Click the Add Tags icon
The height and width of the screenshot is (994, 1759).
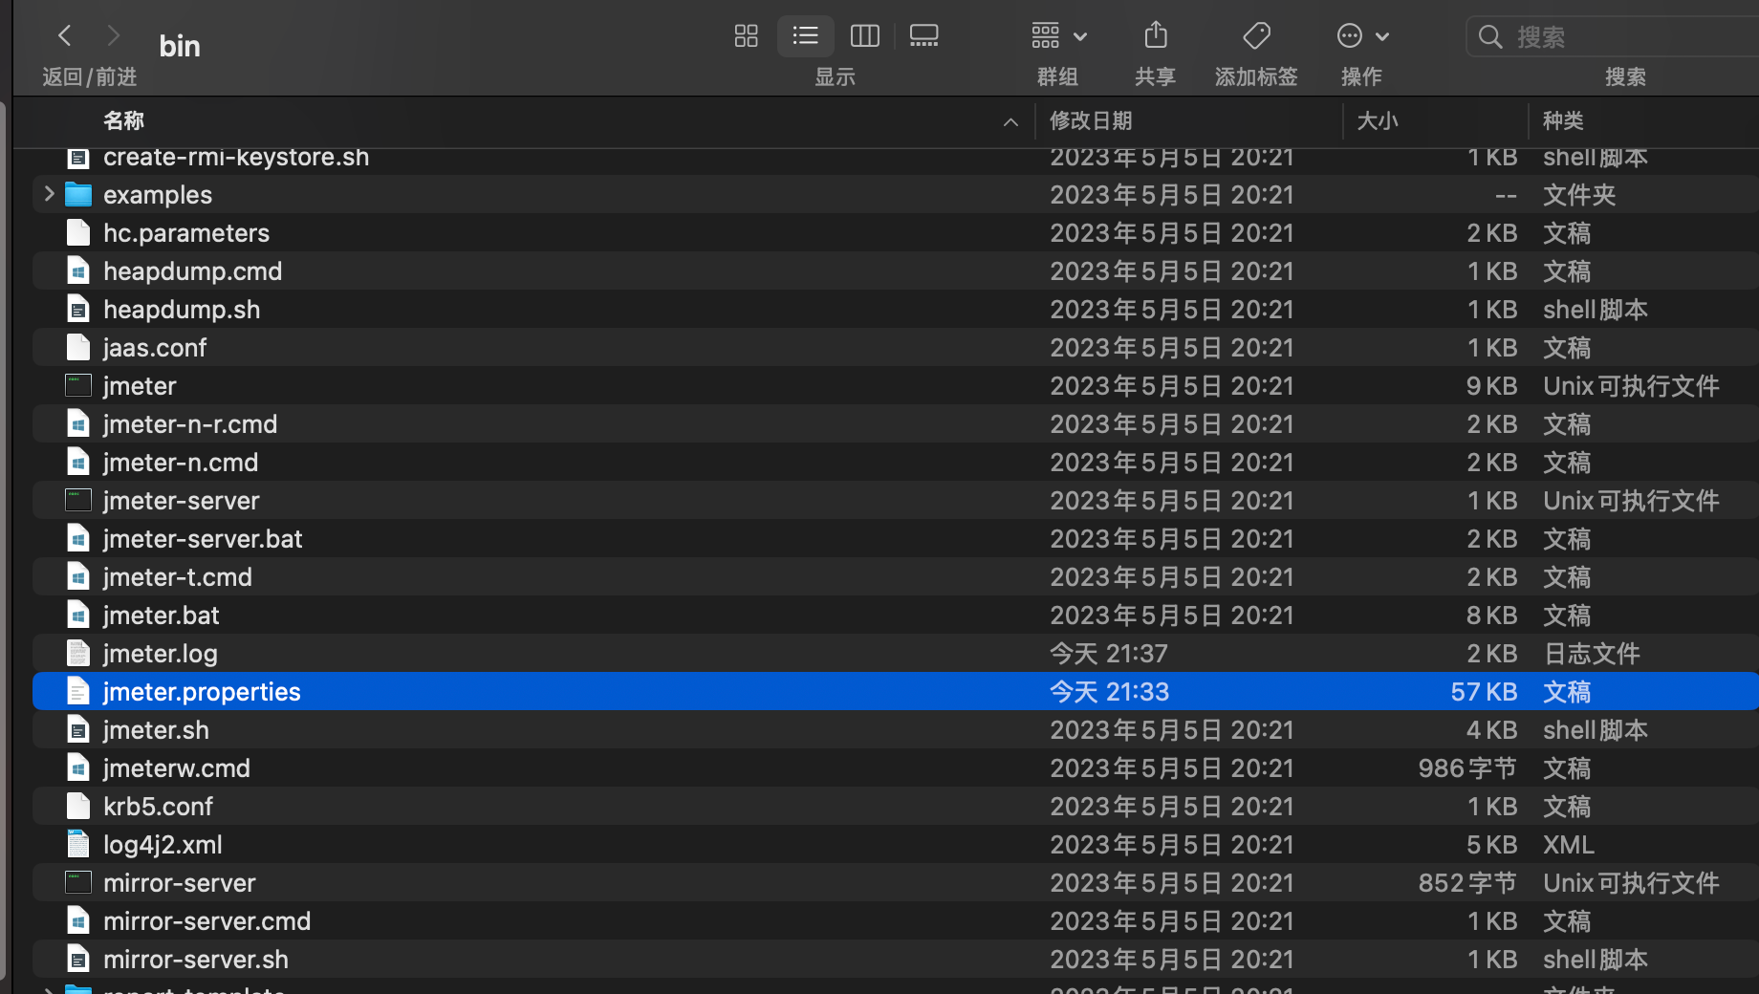coord(1256,36)
